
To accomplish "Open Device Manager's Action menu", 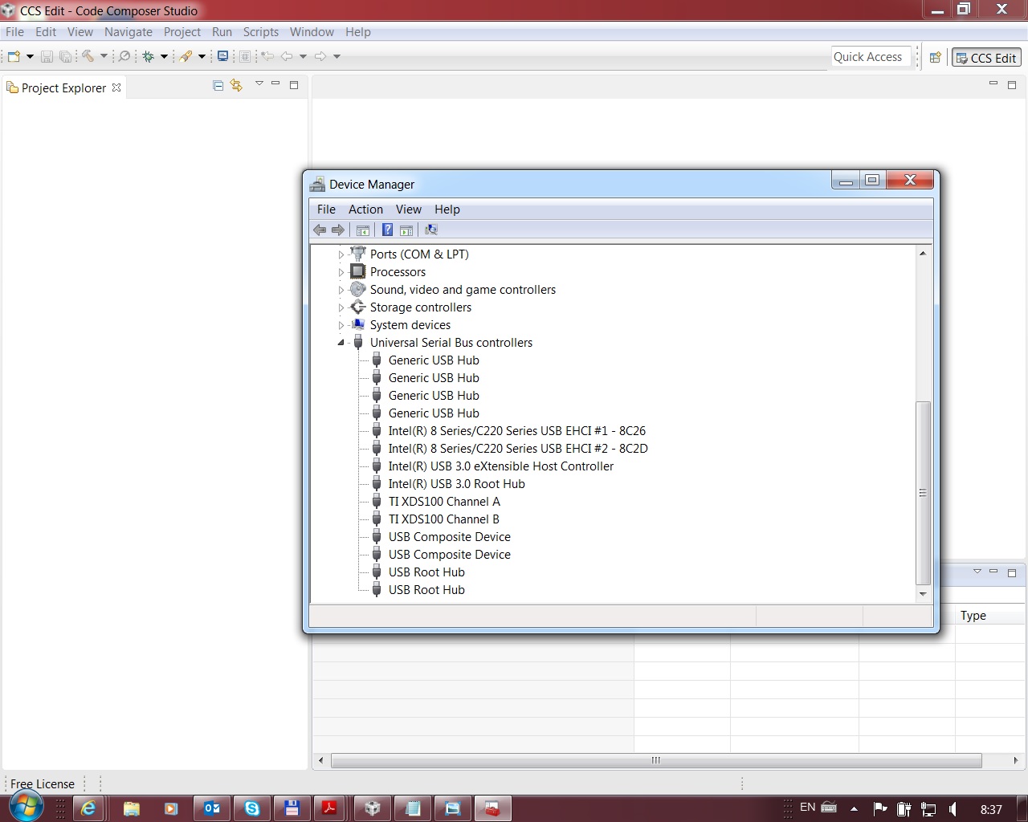I will click(365, 210).
